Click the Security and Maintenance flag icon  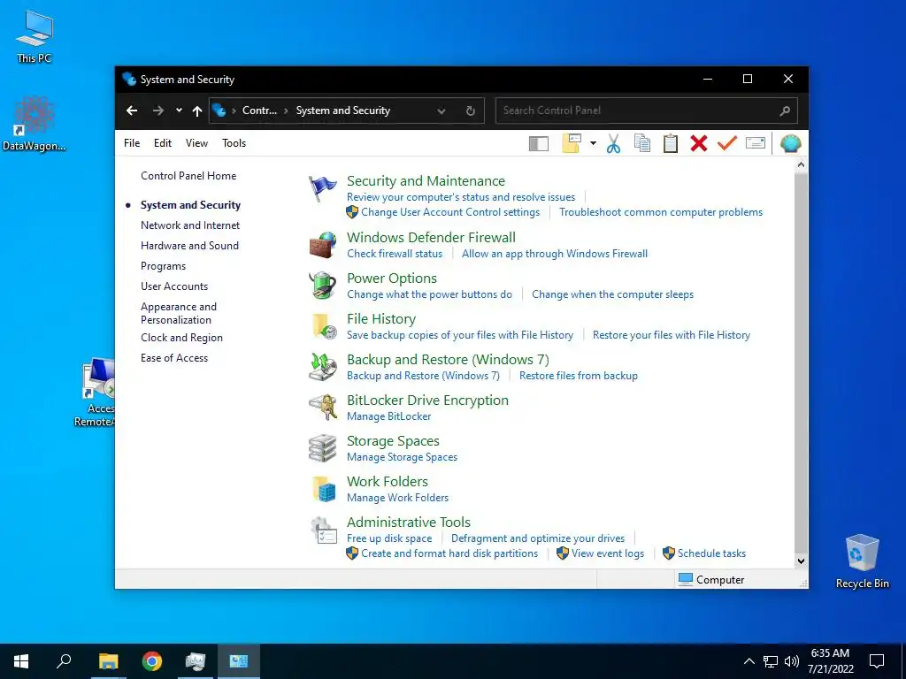tap(323, 189)
